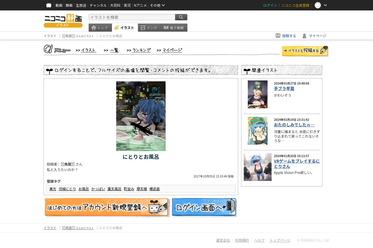This screenshot has width=373, height=248.
Task: Select the お風呂 tag
Action: 84,189
